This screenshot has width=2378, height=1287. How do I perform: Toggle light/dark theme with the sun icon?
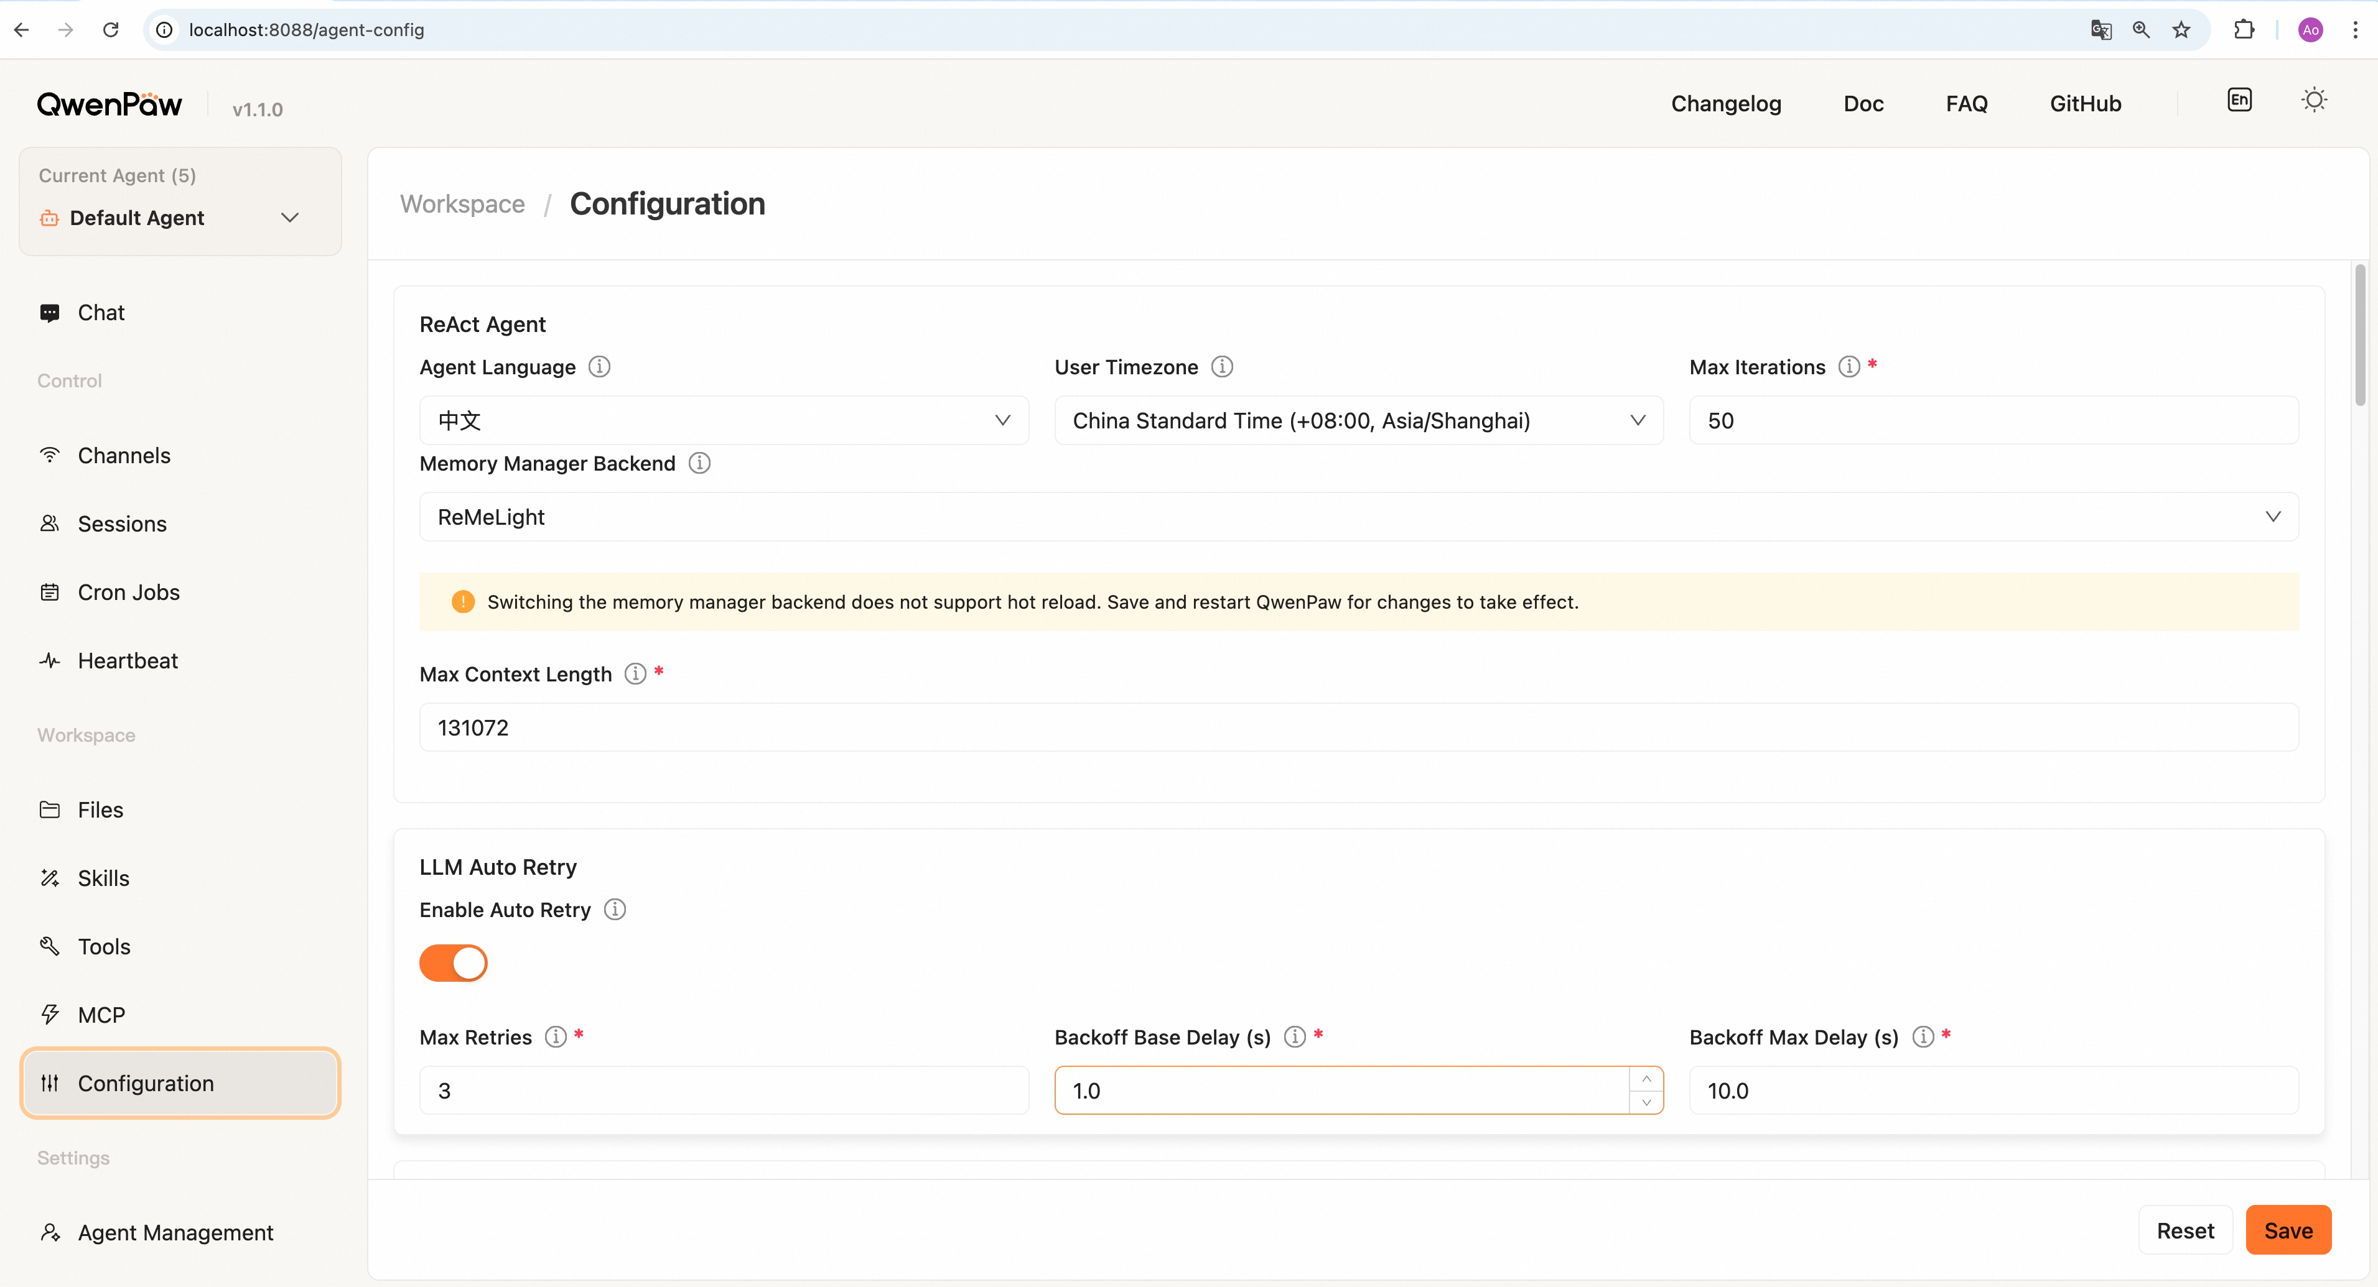tap(2313, 99)
